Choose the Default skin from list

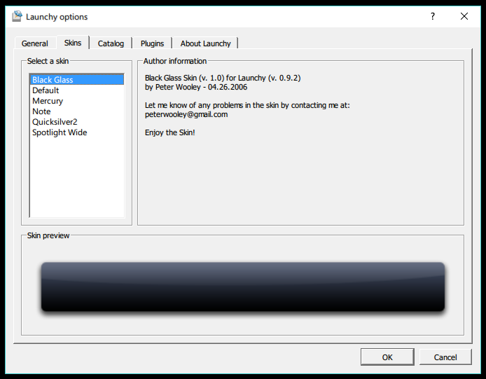click(46, 90)
